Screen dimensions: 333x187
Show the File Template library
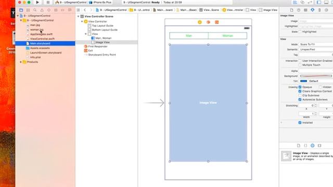pos(299,145)
